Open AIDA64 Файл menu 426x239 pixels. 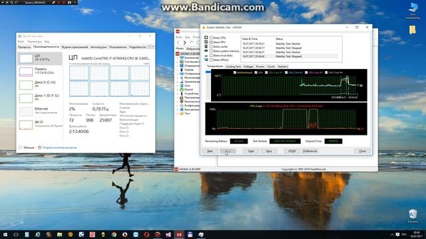179,37
